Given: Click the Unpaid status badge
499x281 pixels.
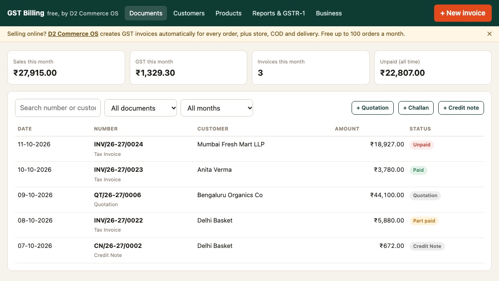Looking at the screenshot, I should [422, 145].
